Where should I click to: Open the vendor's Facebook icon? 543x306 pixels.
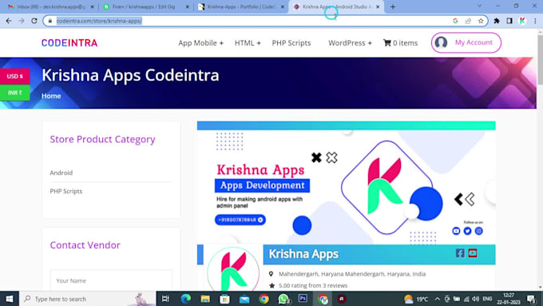click(460, 253)
